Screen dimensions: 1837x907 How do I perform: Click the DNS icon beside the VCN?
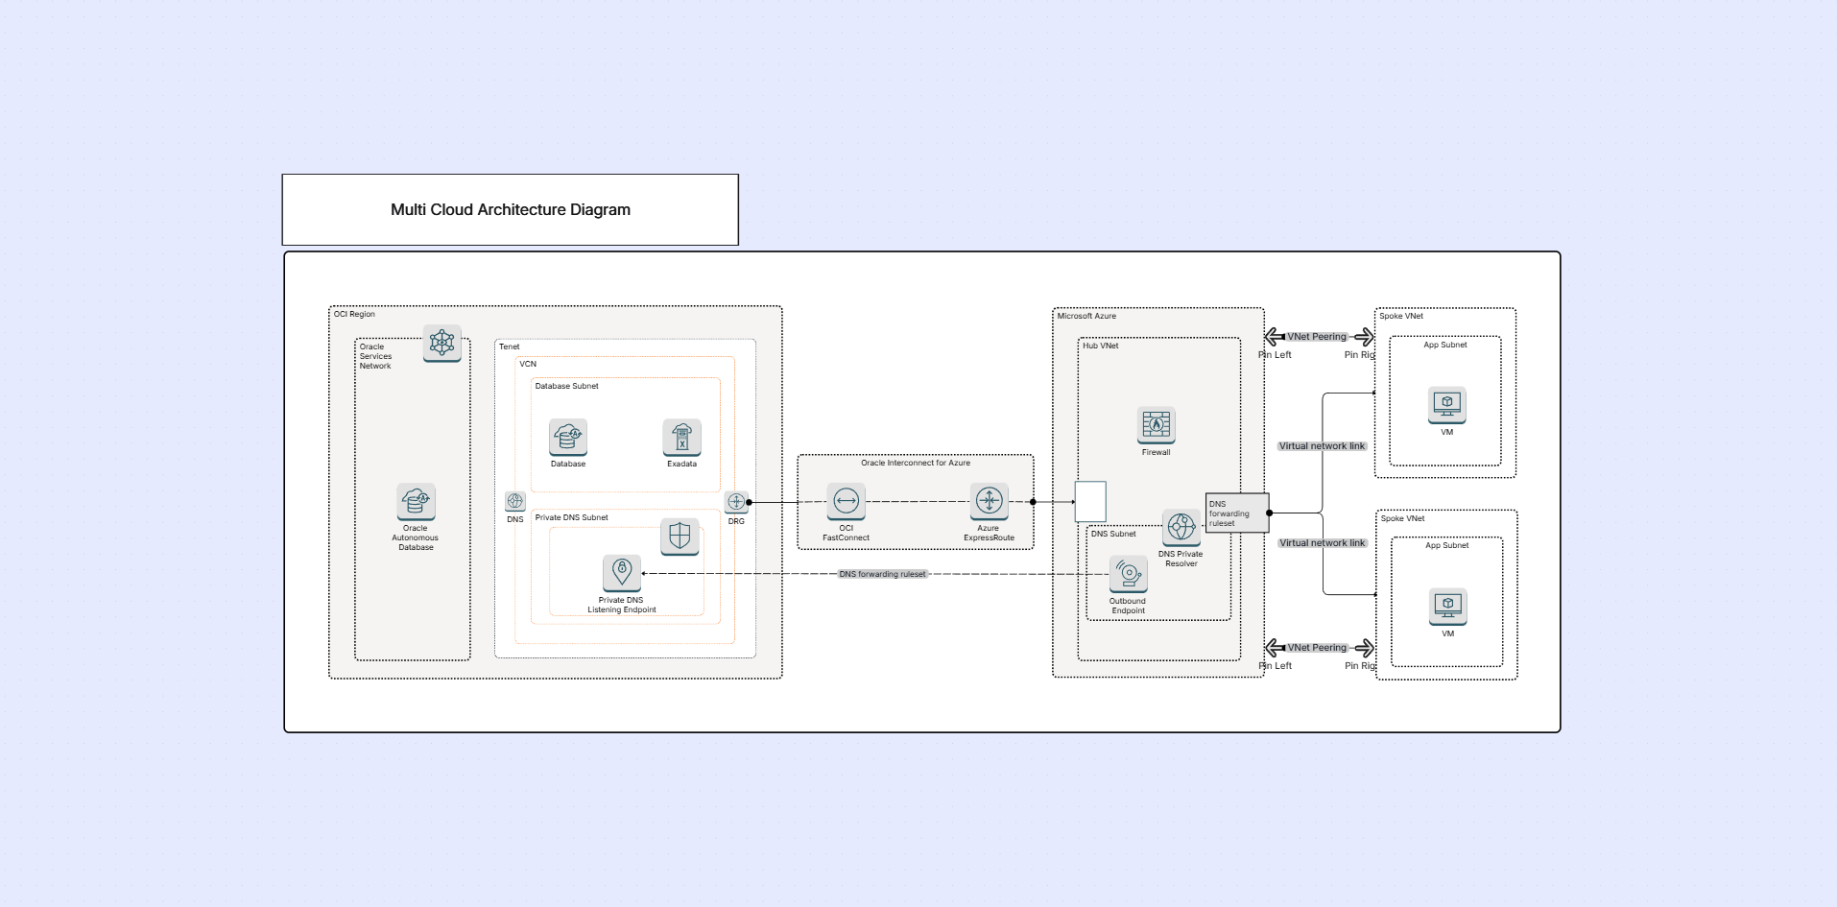coord(515,502)
